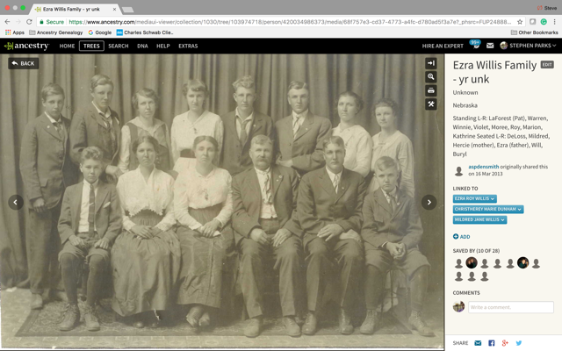Click browser back arrow
The height and width of the screenshot is (351, 562).
click(7, 22)
